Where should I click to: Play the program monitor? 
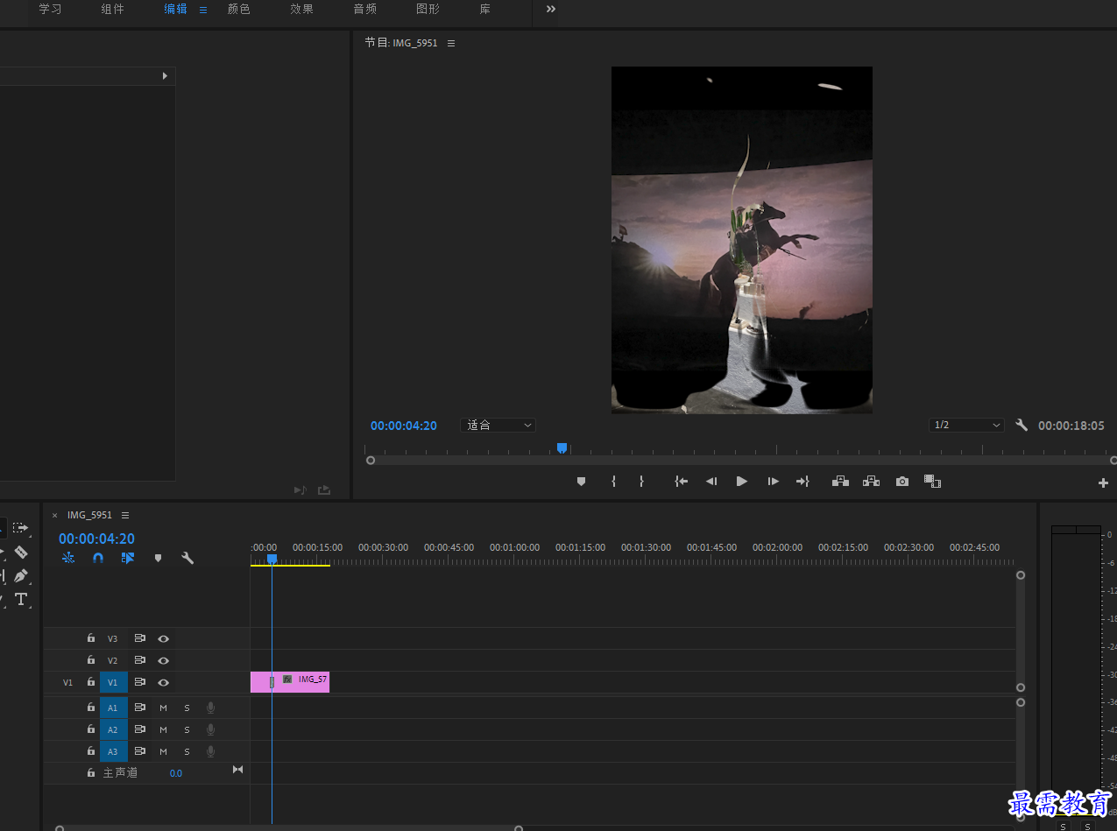click(x=742, y=482)
